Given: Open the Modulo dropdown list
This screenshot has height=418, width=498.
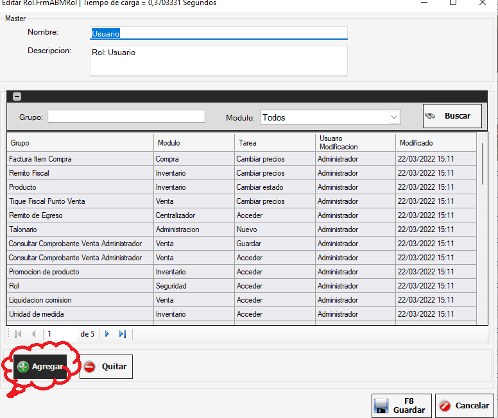Looking at the screenshot, I should [393, 117].
